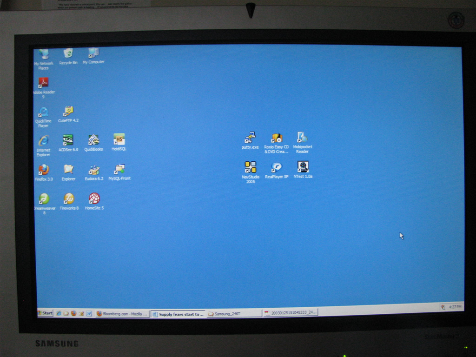Open the Start menu
The width and height of the screenshot is (476, 357).
[x=45, y=313]
